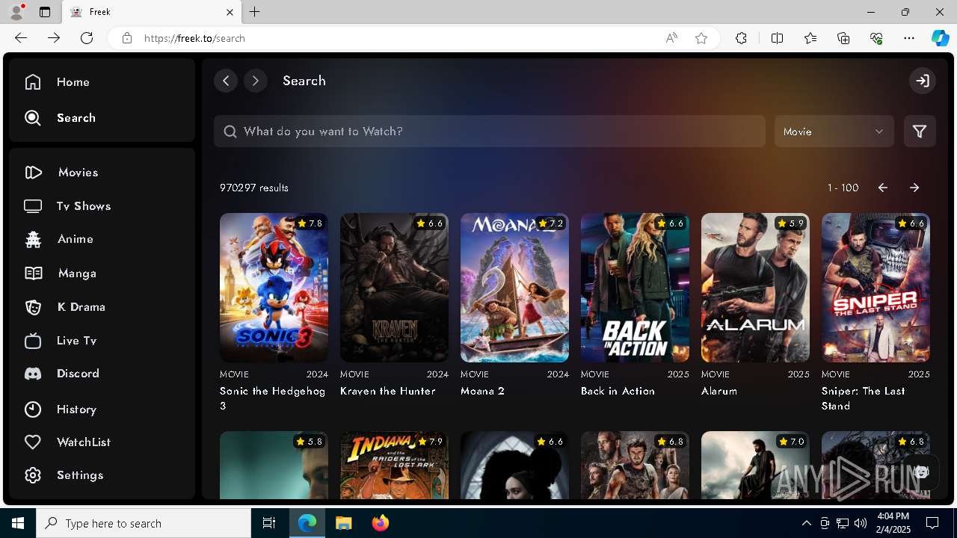Screen dimensions: 957x538
Task: Open Edge Collections icon
Action: click(x=843, y=38)
